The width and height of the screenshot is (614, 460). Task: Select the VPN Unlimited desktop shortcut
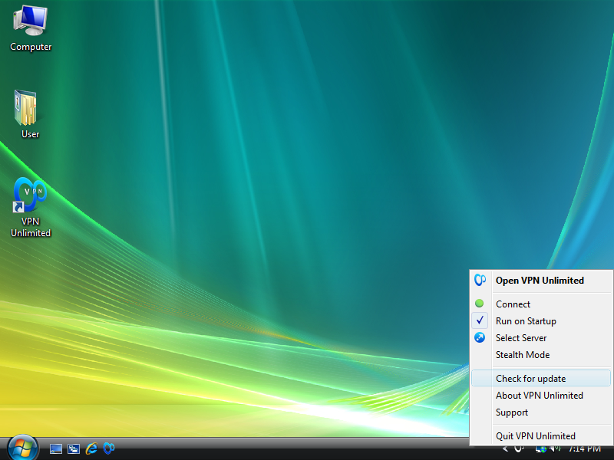point(31,207)
